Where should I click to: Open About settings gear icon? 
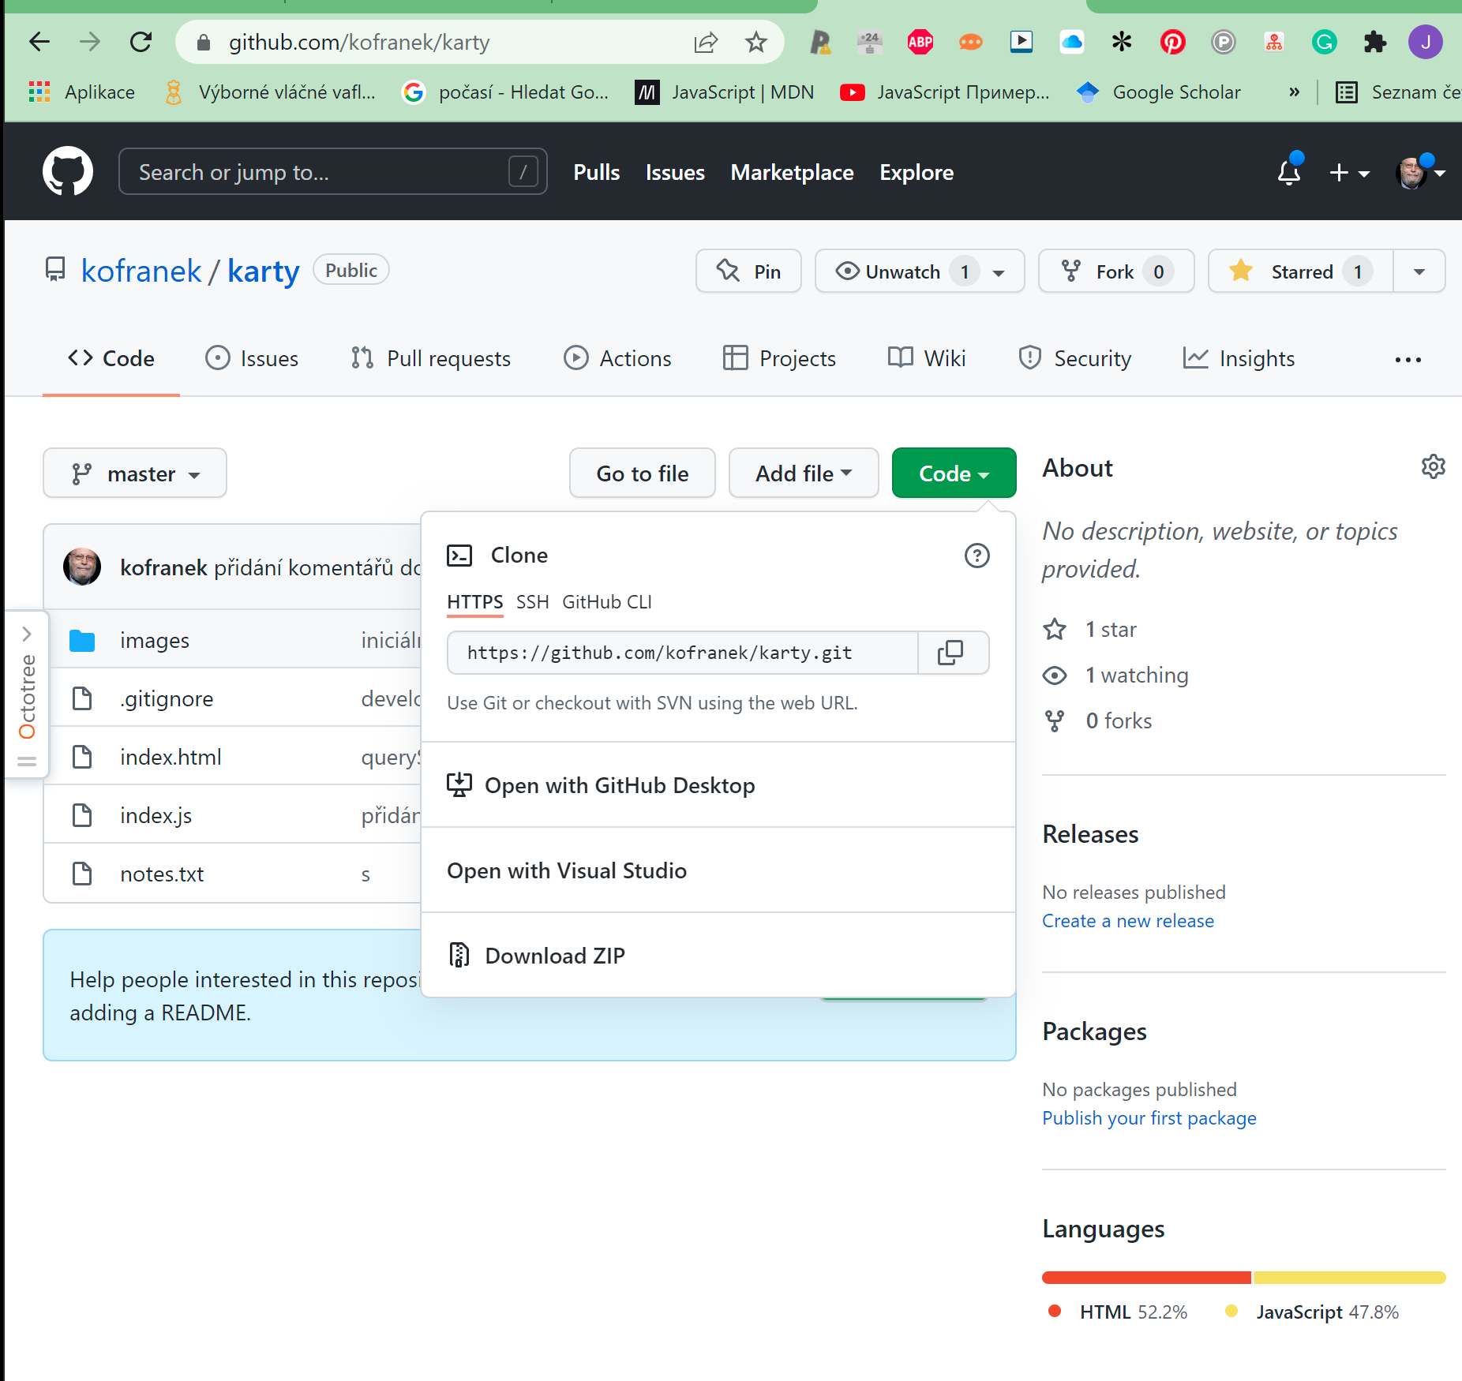[1433, 467]
